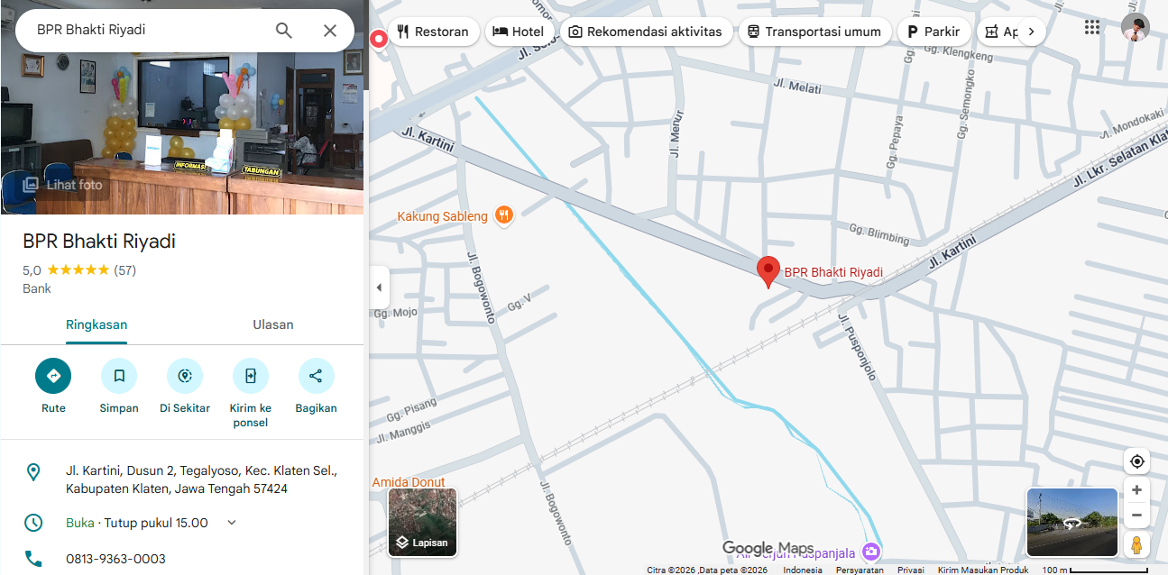The image size is (1168, 575).
Task: Open the Lihat foto photo link
Action: point(63,185)
